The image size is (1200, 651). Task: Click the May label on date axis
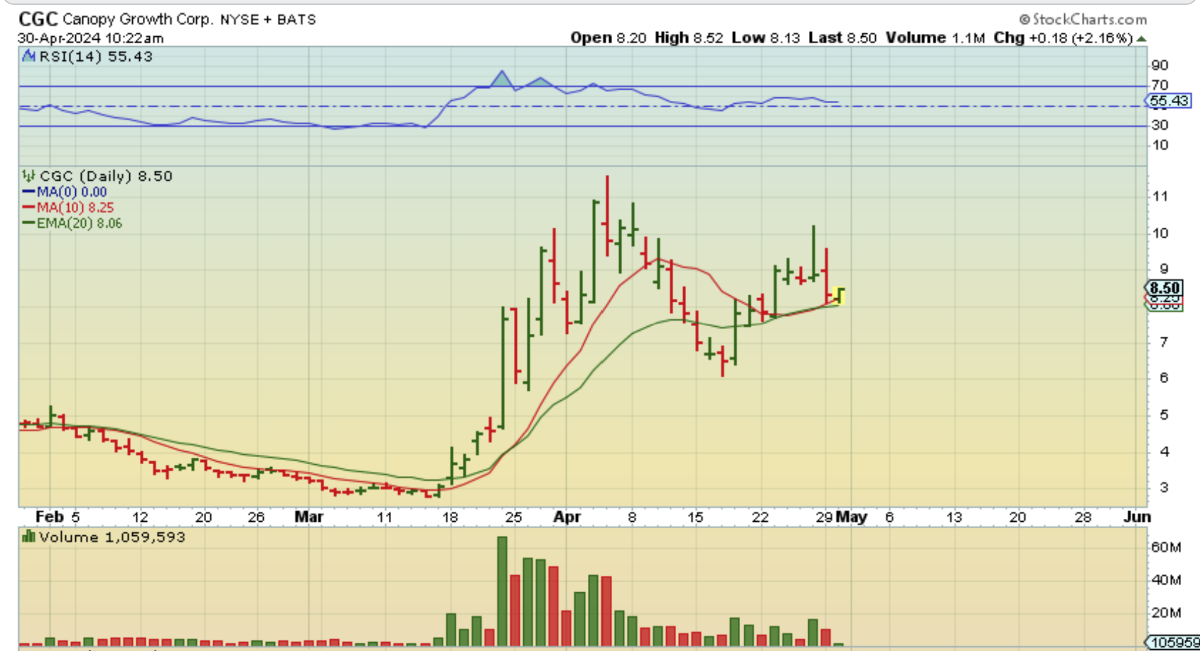(852, 517)
